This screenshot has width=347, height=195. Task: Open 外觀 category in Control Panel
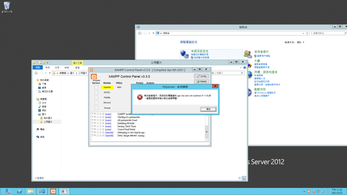click(257, 61)
